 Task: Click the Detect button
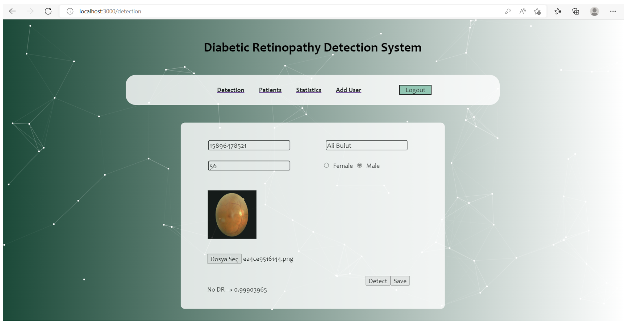point(377,280)
